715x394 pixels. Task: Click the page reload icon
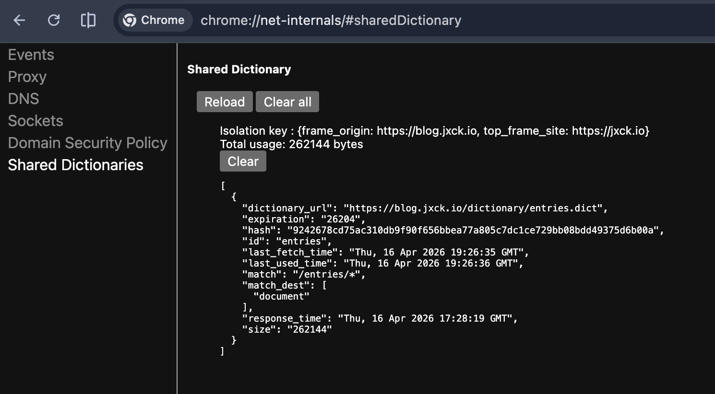[x=54, y=20]
